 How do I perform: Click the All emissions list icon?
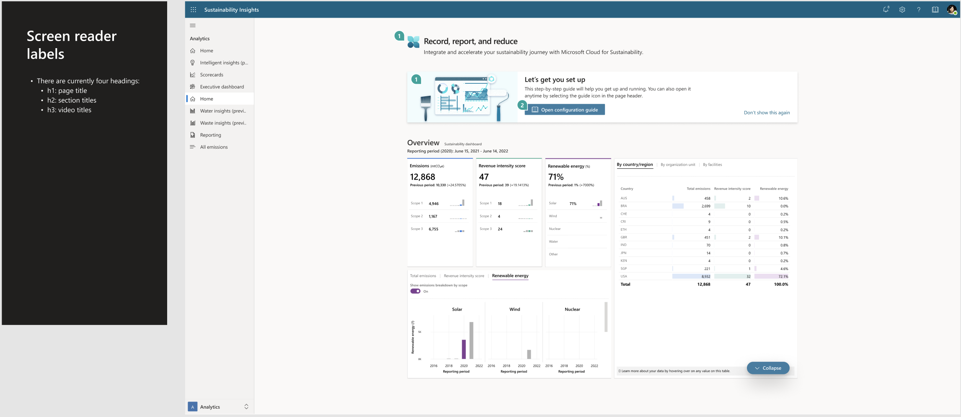[193, 147]
